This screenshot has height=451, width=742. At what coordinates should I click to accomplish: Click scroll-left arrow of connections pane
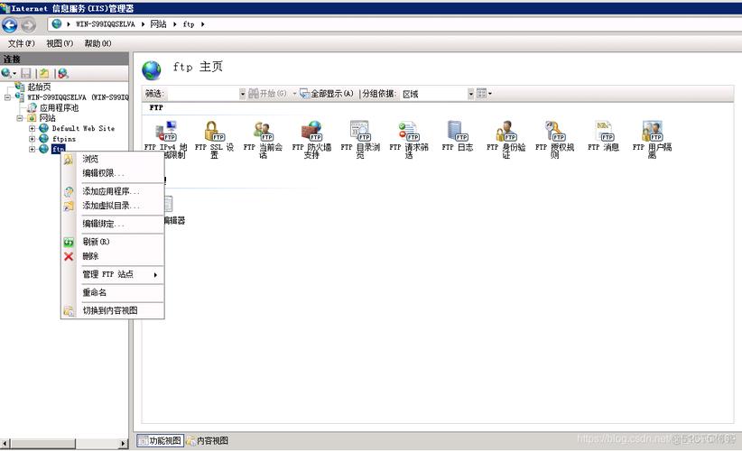coord(5,444)
